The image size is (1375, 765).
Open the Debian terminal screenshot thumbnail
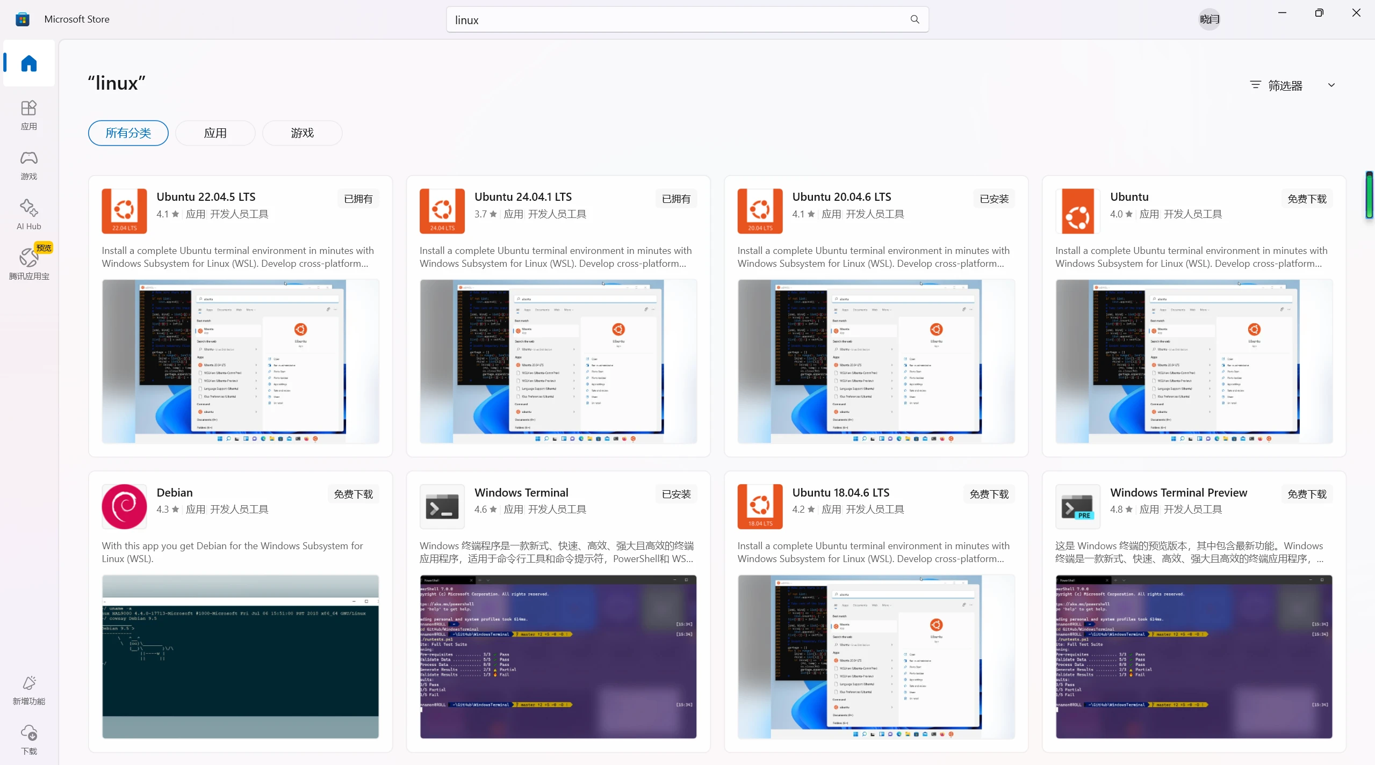pyautogui.click(x=240, y=657)
